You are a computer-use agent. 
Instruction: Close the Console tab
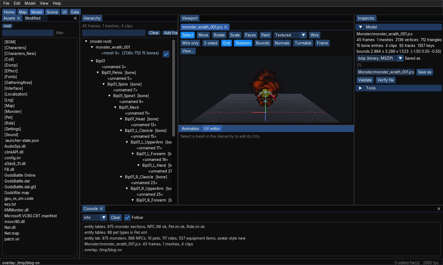point(101,209)
